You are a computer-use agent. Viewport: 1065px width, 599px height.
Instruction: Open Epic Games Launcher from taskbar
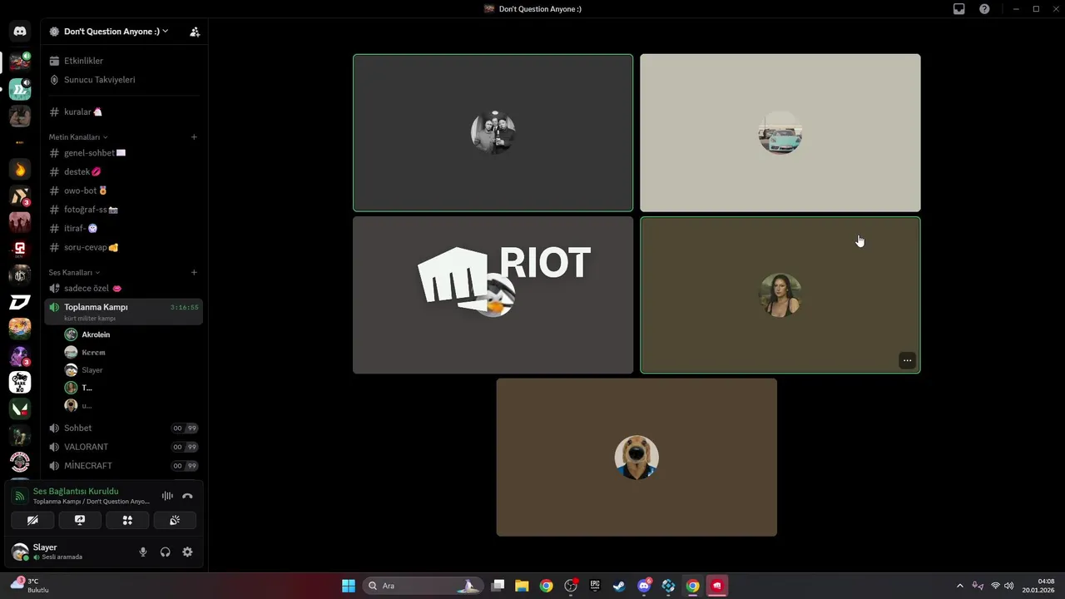coord(595,586)
